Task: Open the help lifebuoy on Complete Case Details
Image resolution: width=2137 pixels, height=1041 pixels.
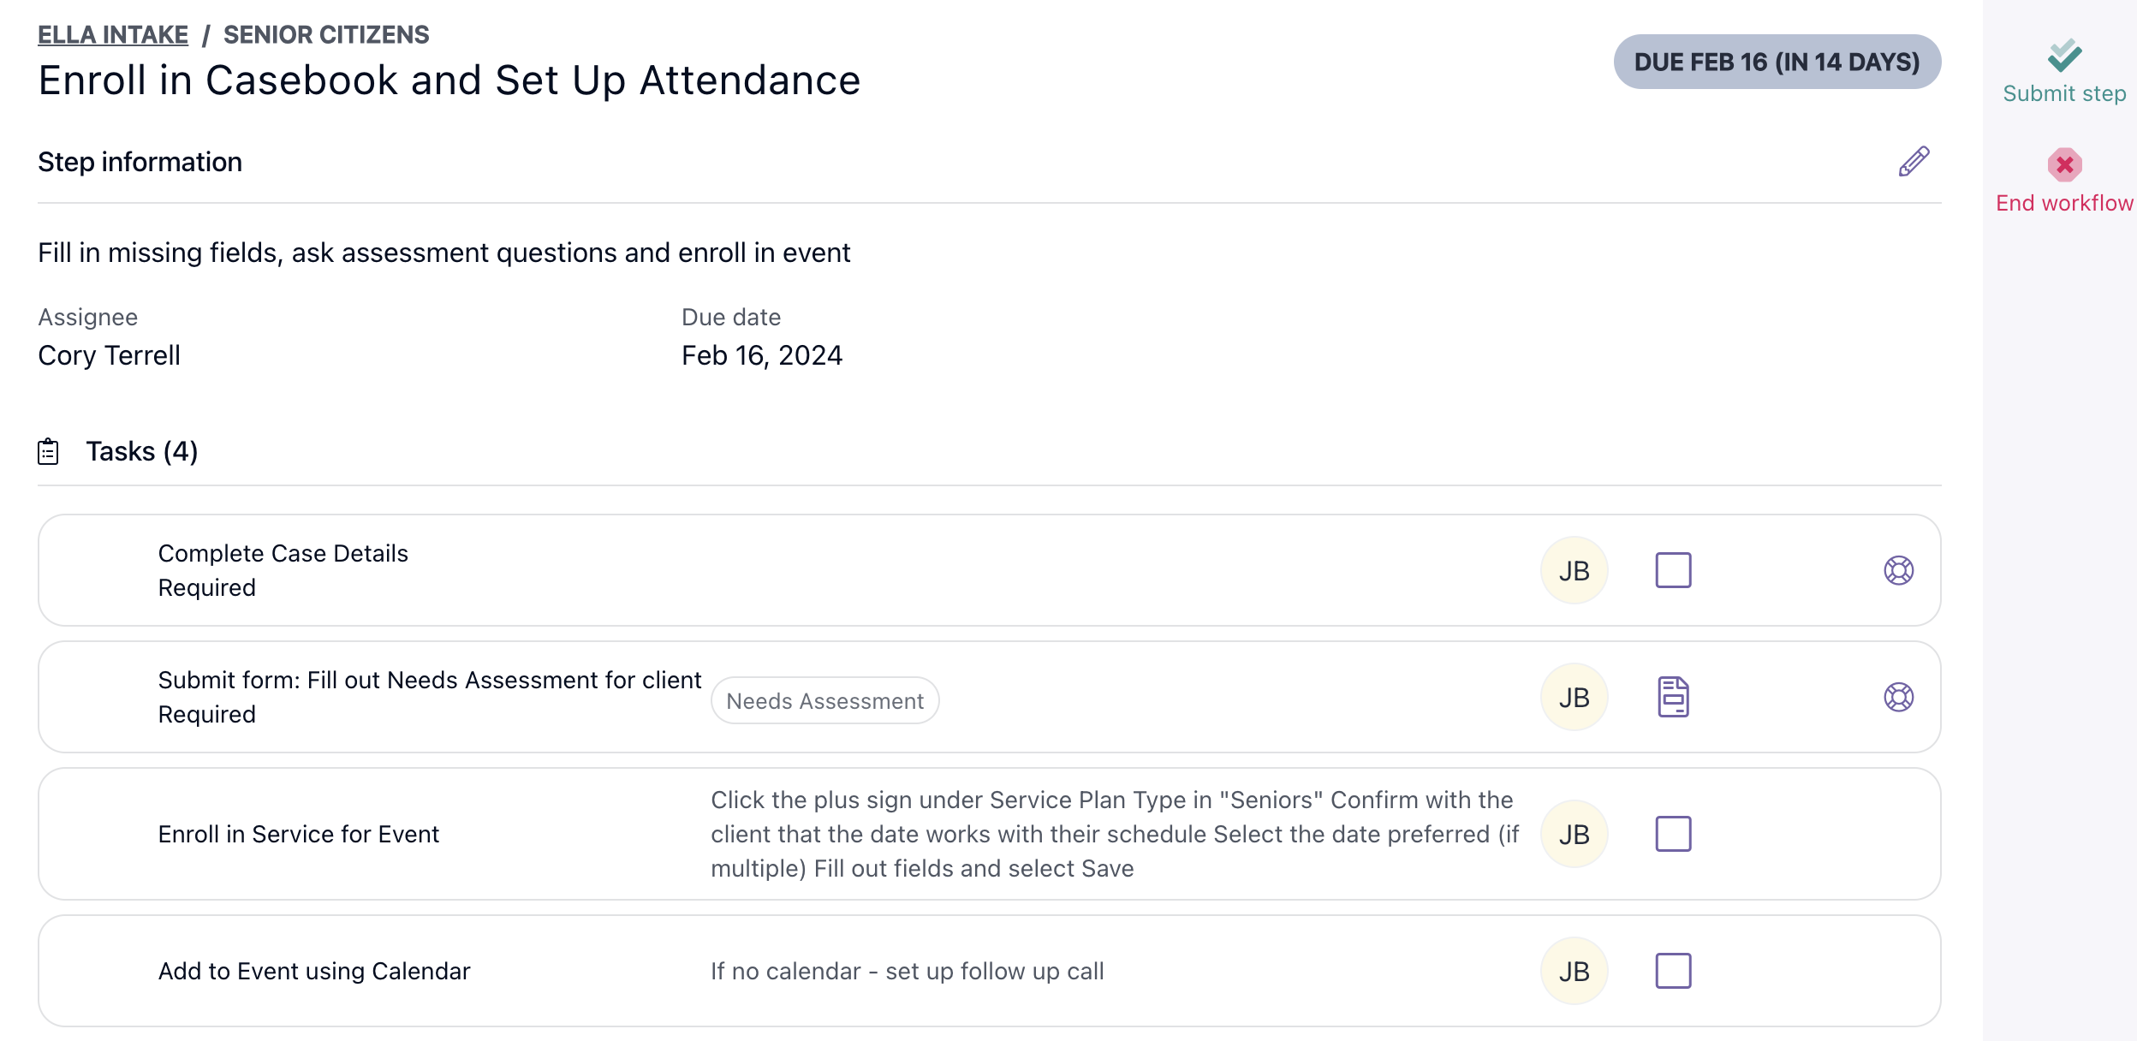Action: [1899, 569]
